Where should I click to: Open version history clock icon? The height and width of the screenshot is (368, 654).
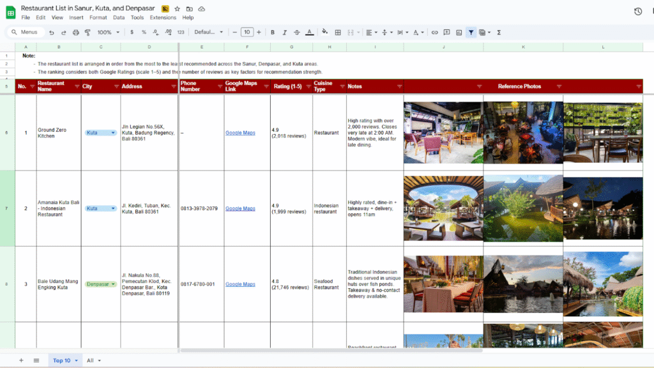pos(637,11)
